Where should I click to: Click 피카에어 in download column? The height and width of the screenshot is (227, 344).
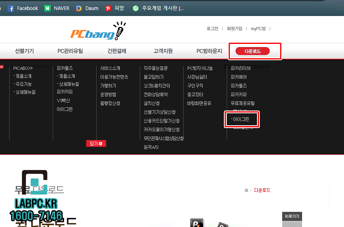pos(239,77)
